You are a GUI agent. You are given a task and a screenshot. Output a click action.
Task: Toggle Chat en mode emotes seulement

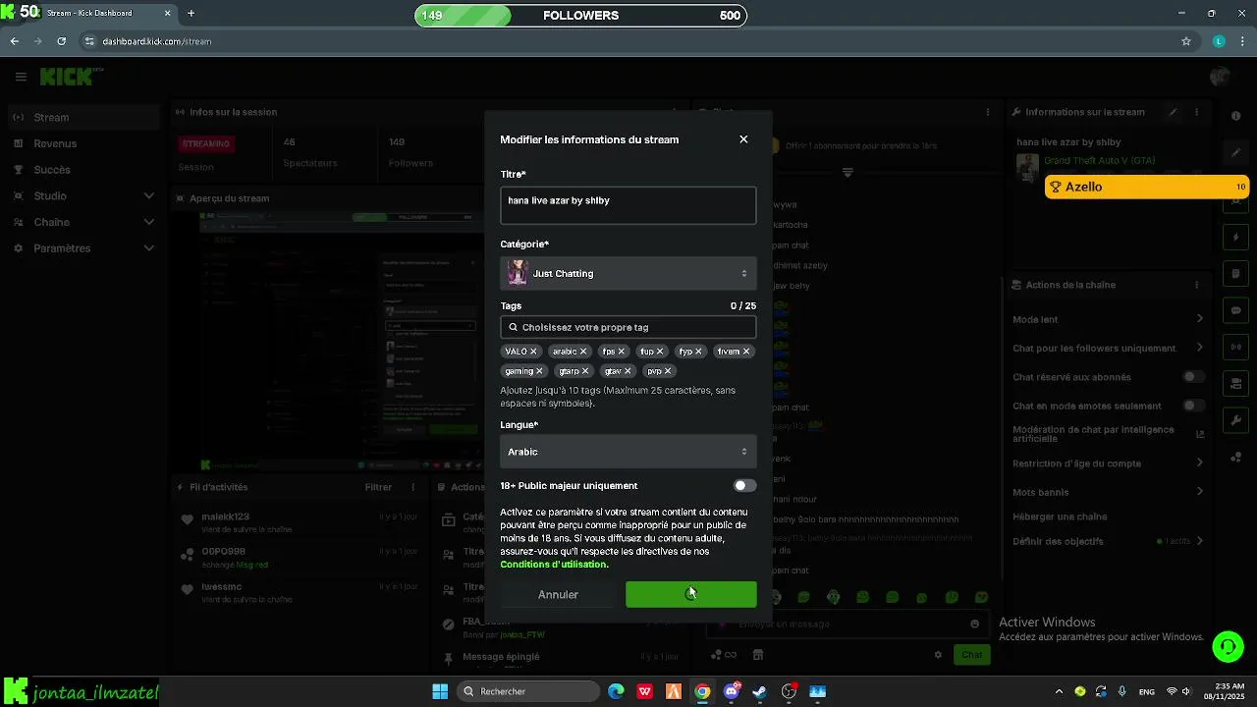[1193, 406]
